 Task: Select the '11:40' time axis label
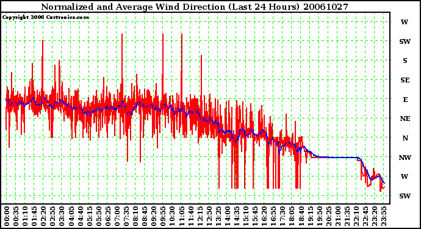(190, 216)
